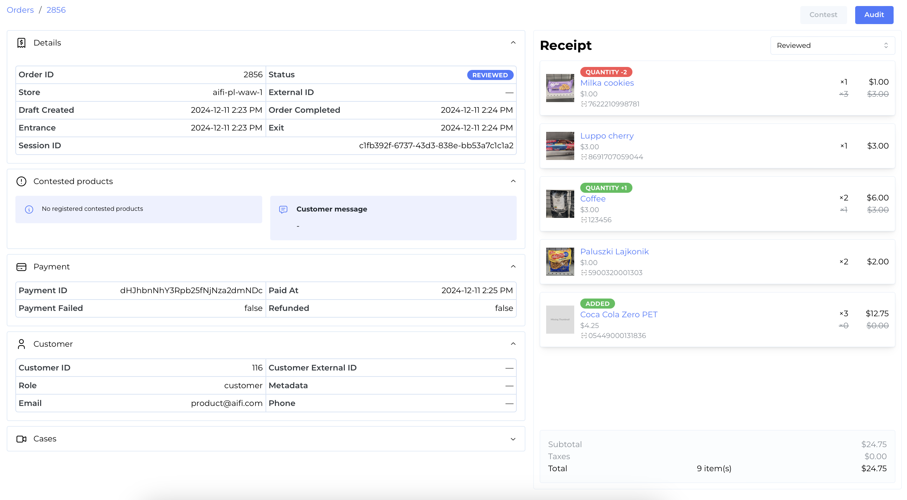Viewport: 907px width, 500px height.
Task: Go to Orders breadcrumb link
Action: (20, 10)
